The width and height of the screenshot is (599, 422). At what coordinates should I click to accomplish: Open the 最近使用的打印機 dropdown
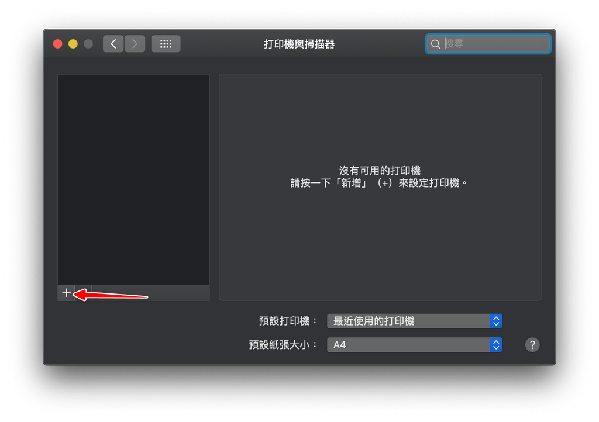point(408,321)
